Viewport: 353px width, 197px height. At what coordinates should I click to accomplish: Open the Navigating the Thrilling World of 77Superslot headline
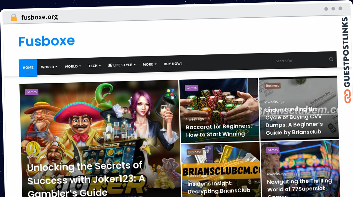click(299, 187)
